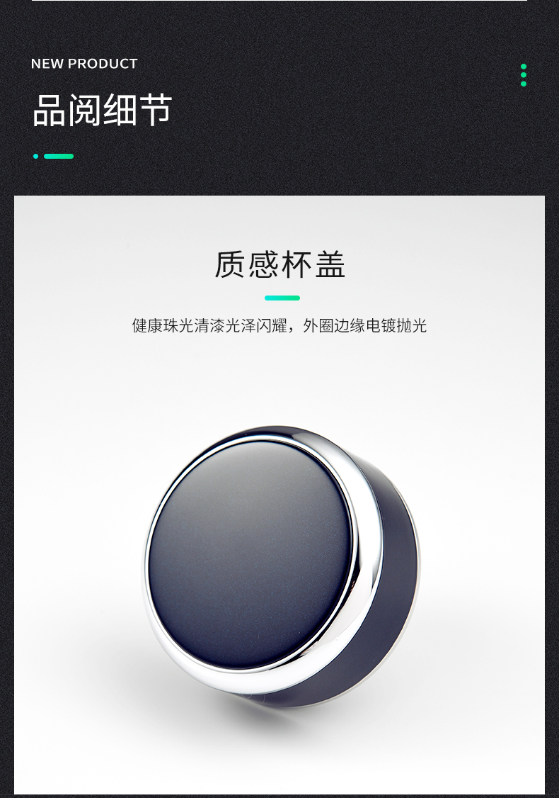The image size is (559, 798).
Task: Click the character 盖 in the title
Action: tap(331, 264)
